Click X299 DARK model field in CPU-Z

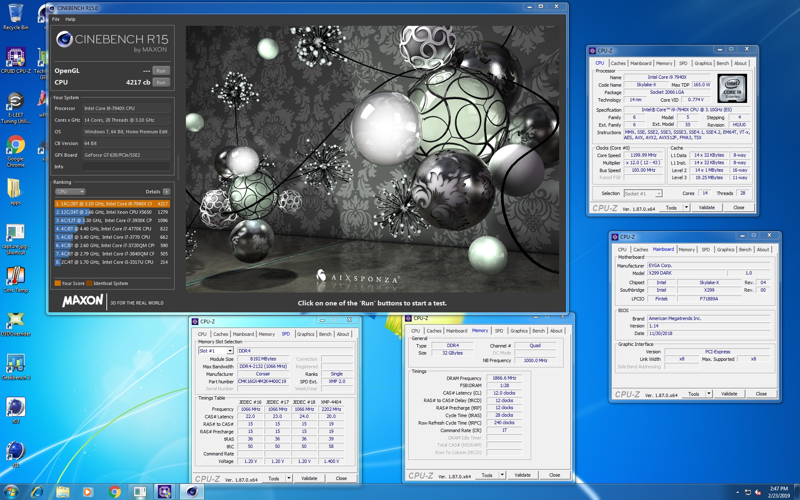pyautogui.click(x=687, y=273)
